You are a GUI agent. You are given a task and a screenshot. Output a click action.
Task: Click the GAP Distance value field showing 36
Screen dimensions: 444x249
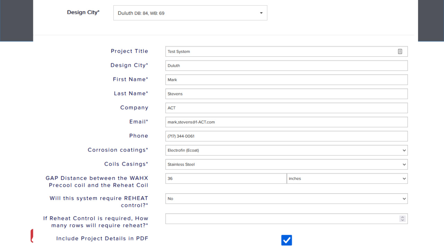point(226,178)
